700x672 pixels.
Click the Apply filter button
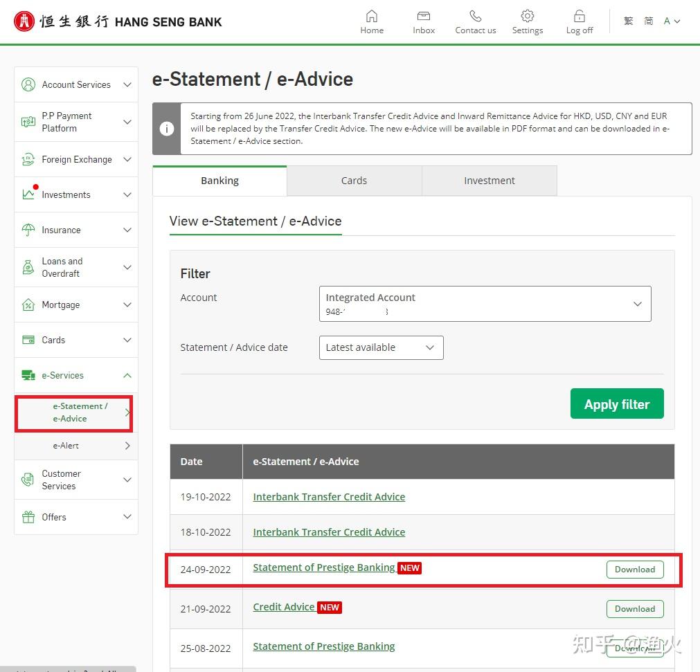click(616, 404)
